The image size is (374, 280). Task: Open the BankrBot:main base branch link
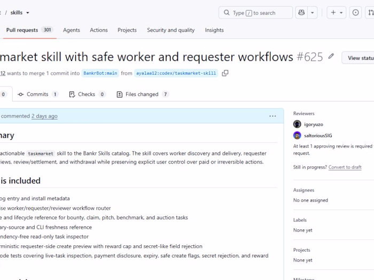coord(100,73)
